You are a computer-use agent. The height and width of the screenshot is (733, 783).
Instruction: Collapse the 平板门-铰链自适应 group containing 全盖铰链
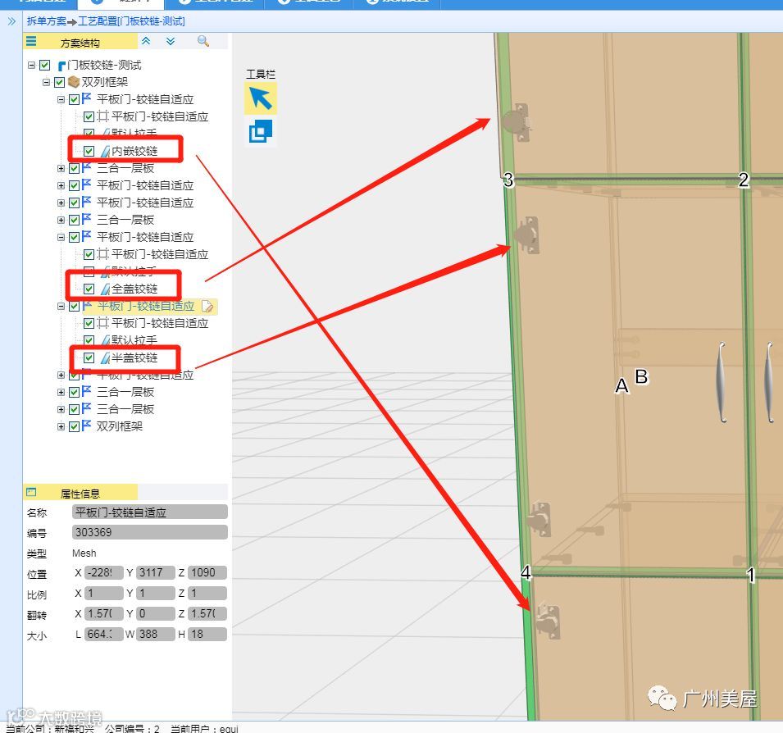[61, 237]
